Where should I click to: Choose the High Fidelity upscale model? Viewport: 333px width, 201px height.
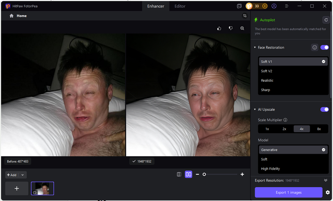(293, 168)
